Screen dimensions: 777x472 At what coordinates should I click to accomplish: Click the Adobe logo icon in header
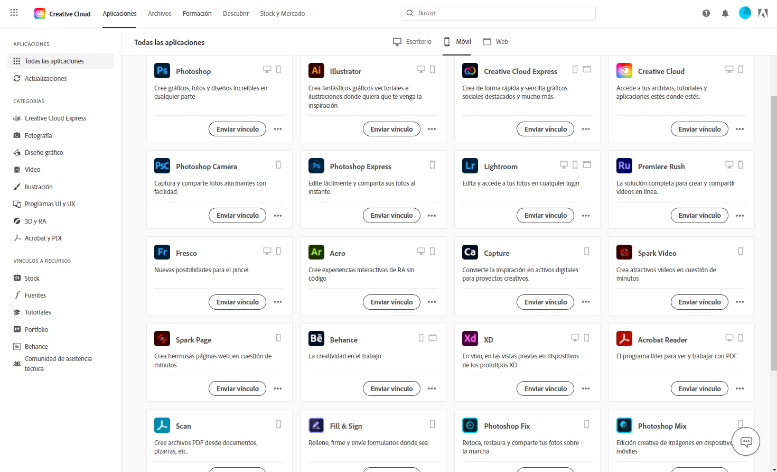763,13
